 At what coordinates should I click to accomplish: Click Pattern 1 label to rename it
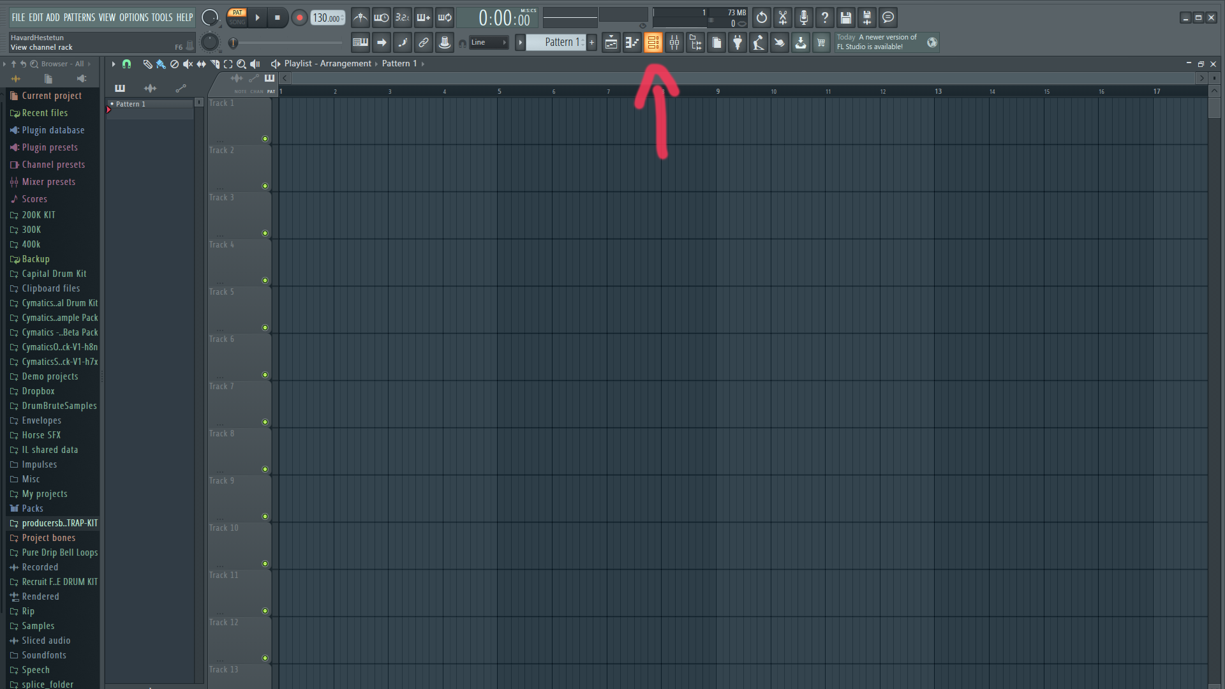point(151,103)
